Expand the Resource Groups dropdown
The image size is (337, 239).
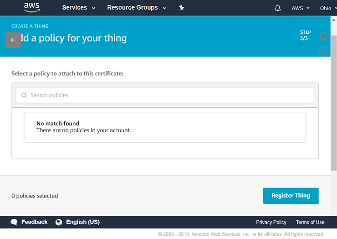pos(137,8)
